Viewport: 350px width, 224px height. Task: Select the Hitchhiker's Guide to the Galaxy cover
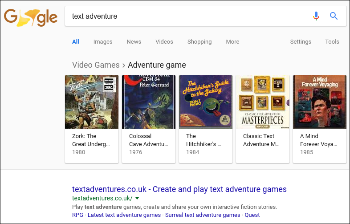[206, 102]
